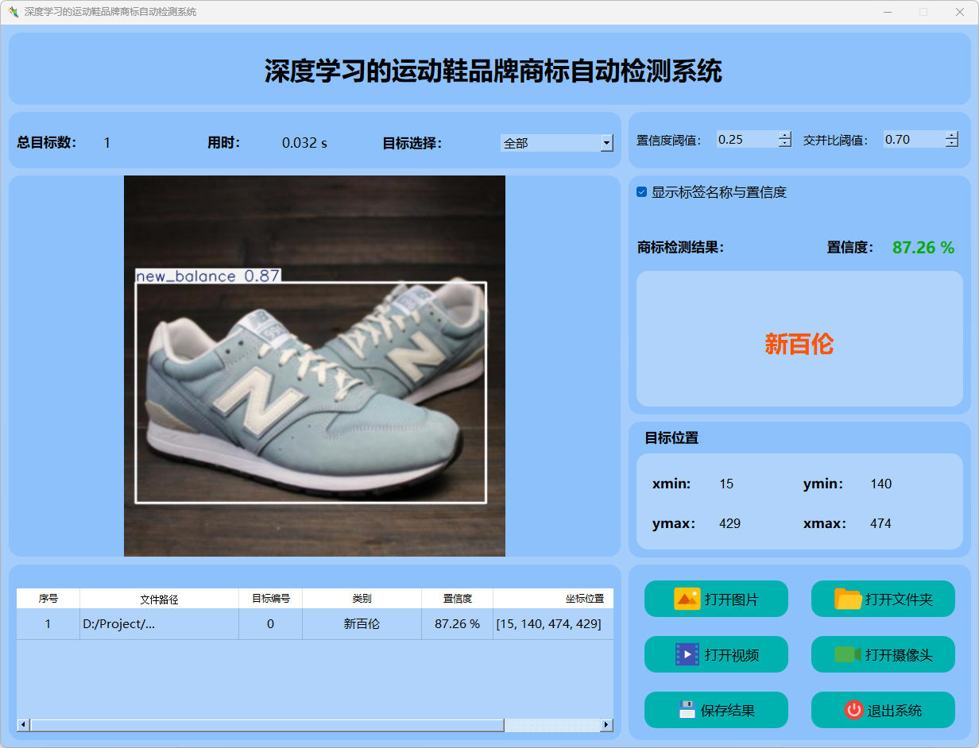The image size is (979, 748).
Task: Click the confidence threshold field showing 0.25
Action: (745, 140)
